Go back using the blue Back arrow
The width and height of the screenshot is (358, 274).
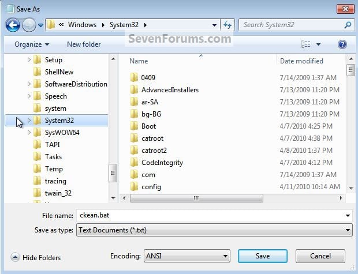[13, 25]
